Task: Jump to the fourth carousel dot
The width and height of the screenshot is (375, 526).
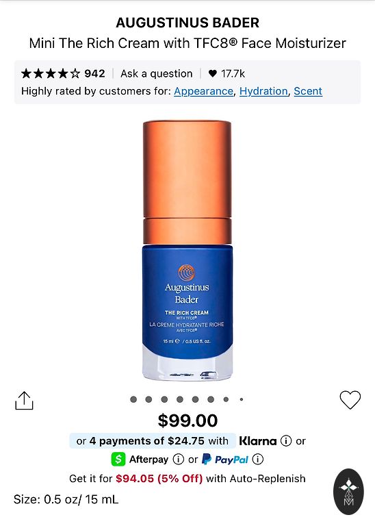Action: [x=180, y=399]
